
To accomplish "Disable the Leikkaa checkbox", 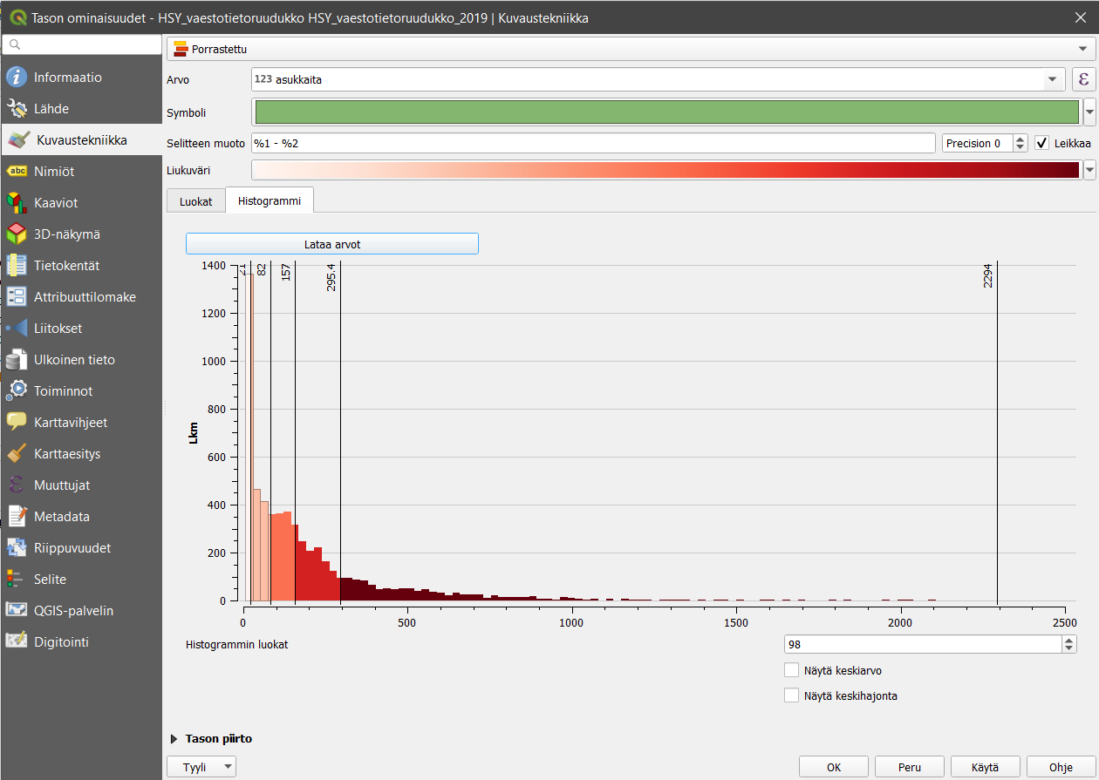I will tap(1041, 143).
